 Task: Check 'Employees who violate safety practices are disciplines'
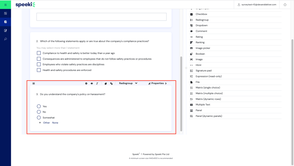click(38, 65)
